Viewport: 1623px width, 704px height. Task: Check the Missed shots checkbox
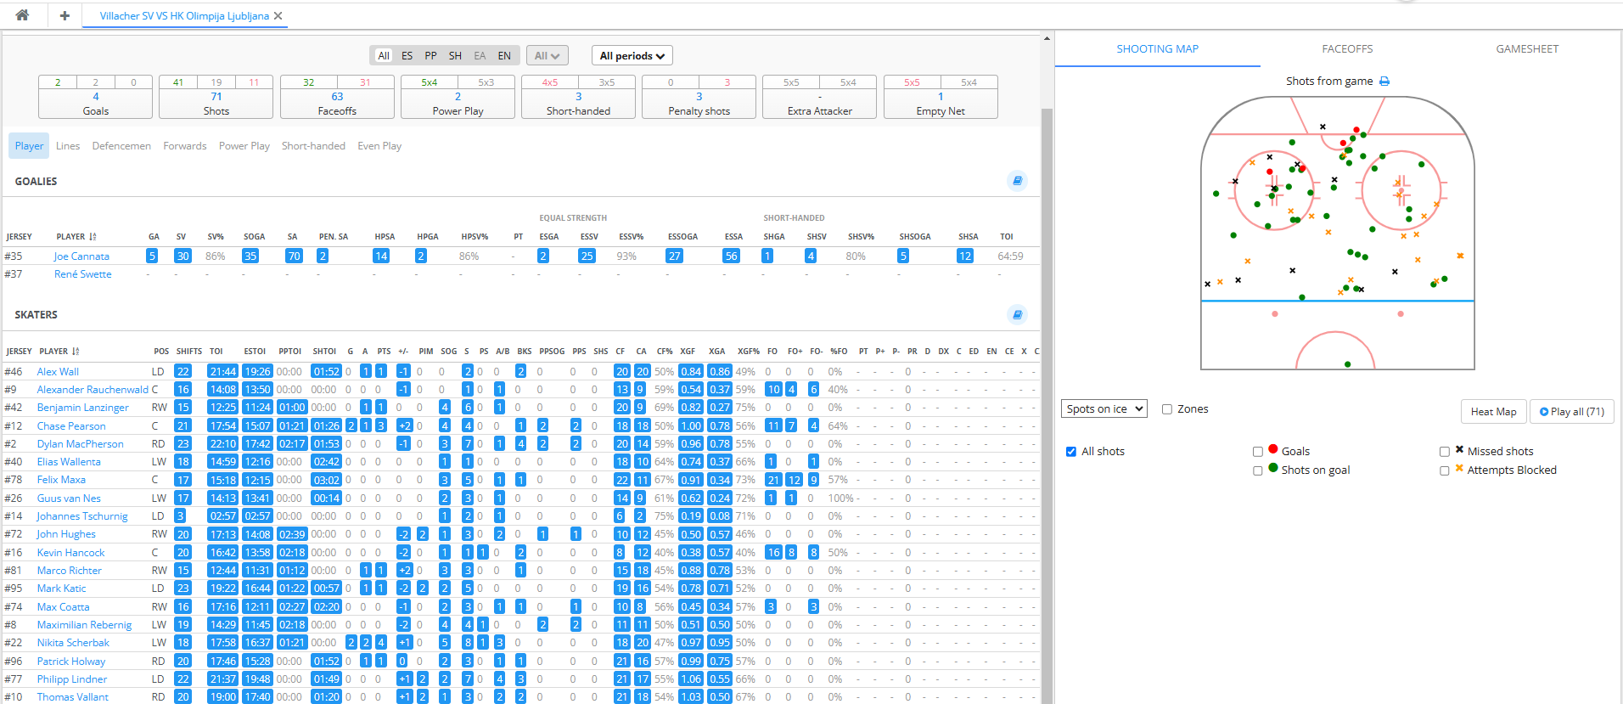click(x=1445, y=452)
